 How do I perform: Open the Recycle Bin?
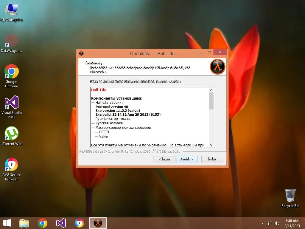290,198
